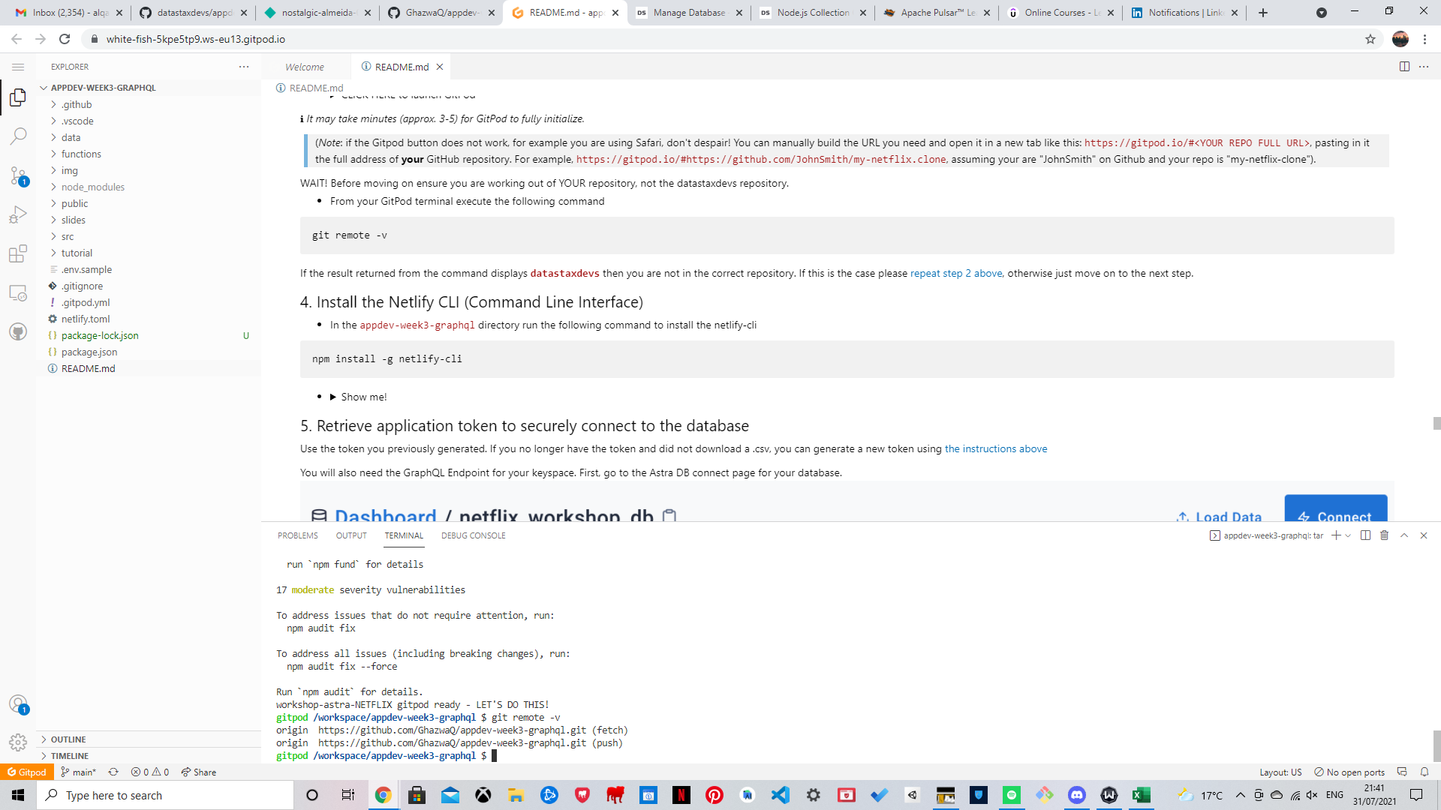Open the Search panel icon
This screenshot has width=1441, height=810.
pos(18,136)
